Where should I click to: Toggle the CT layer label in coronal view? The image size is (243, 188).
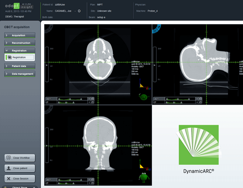coord(51,183)
